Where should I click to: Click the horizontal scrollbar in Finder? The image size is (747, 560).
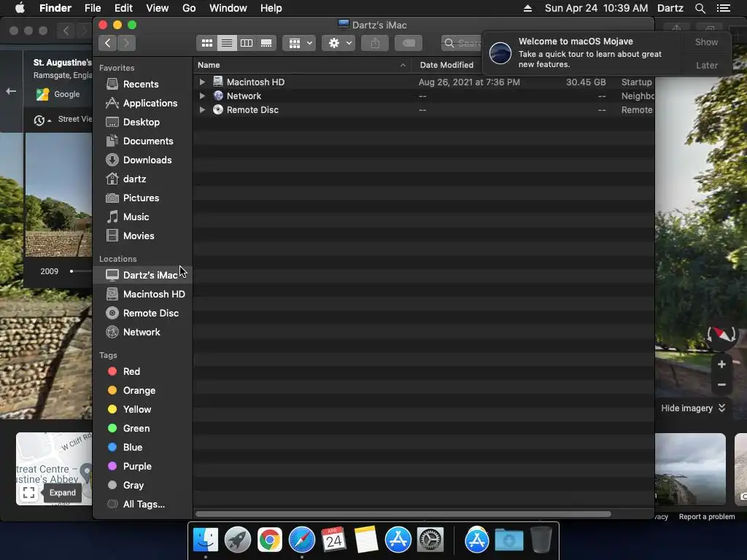pos(403,514)
